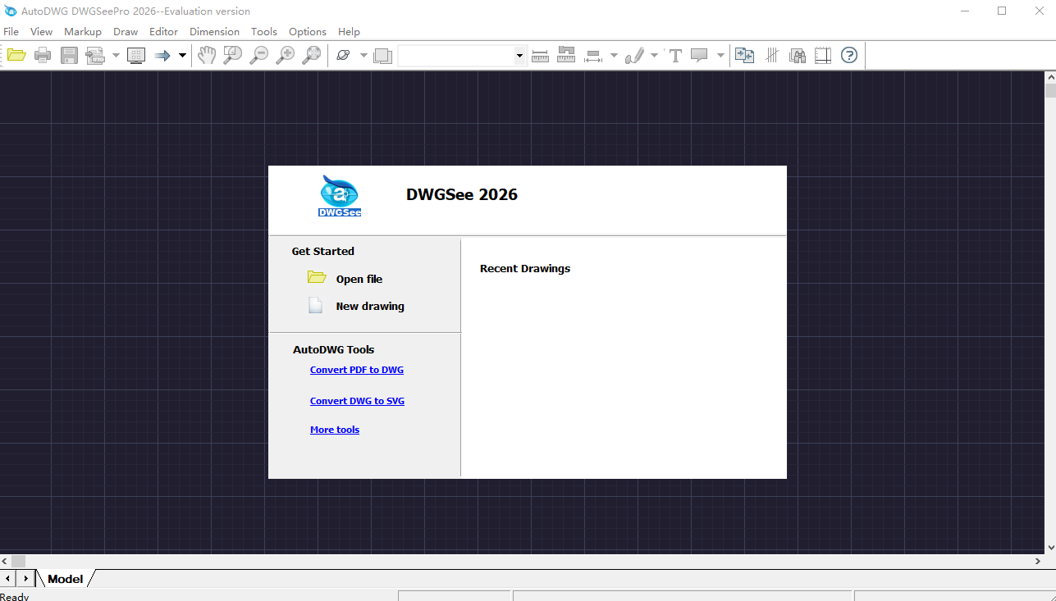Click the zoom in magnifier icon

click(285, 56)
